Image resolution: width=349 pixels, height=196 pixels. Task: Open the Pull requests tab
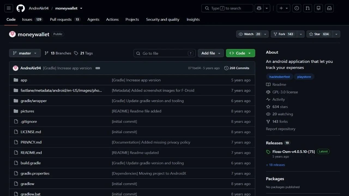(x=65, y=19)
